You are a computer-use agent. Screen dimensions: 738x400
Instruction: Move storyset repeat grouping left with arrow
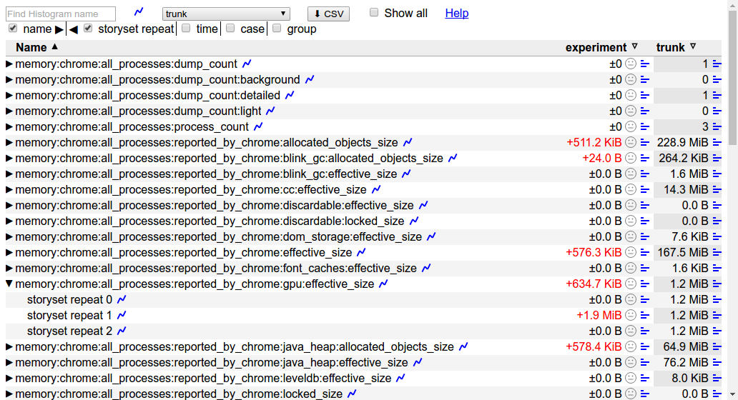tap(74, 29)
